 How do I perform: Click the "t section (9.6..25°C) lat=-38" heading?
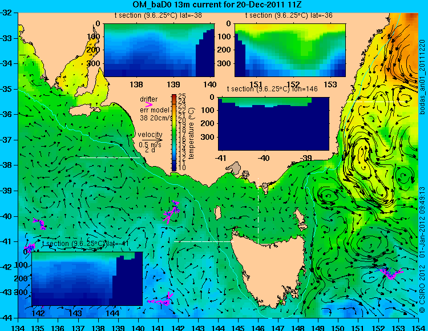click(158, 15)
